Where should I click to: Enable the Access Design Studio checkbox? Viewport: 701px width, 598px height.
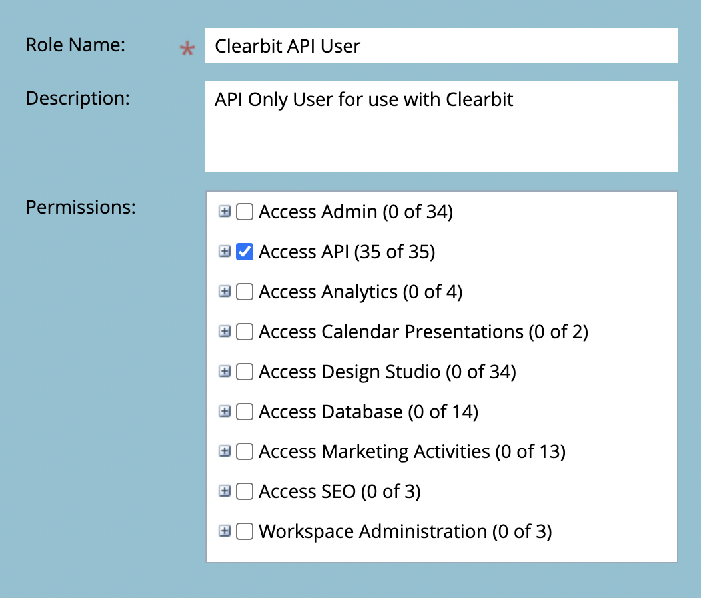tap(245, 372)
